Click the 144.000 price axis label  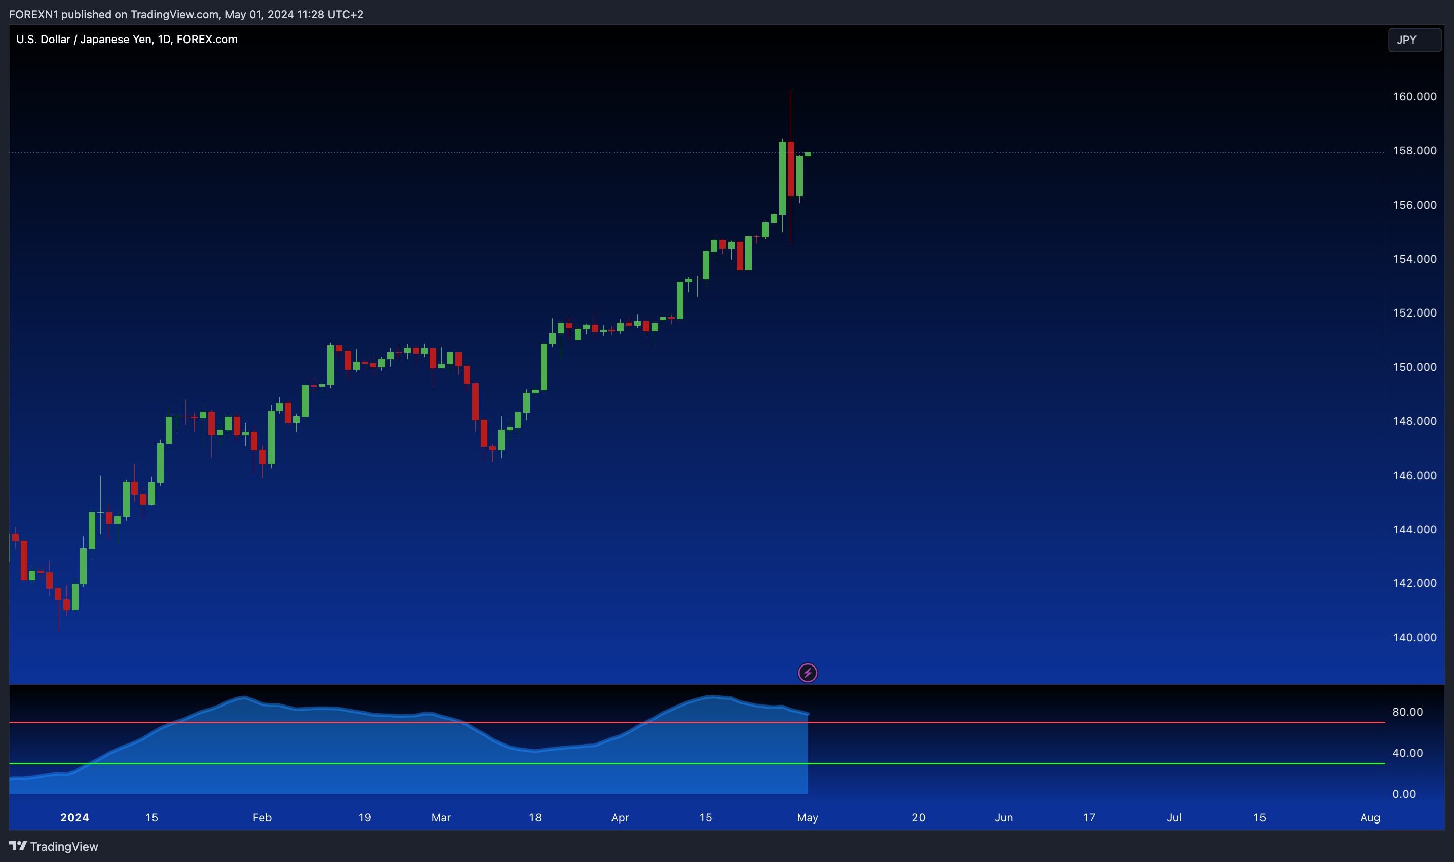[1414, 529]
